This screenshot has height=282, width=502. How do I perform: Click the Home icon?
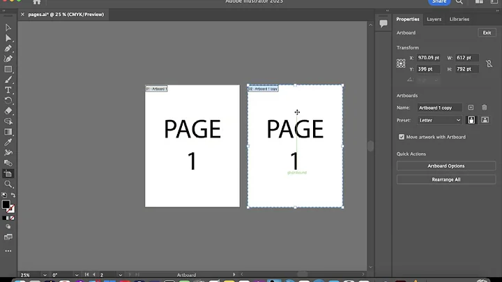pos(37,2)
